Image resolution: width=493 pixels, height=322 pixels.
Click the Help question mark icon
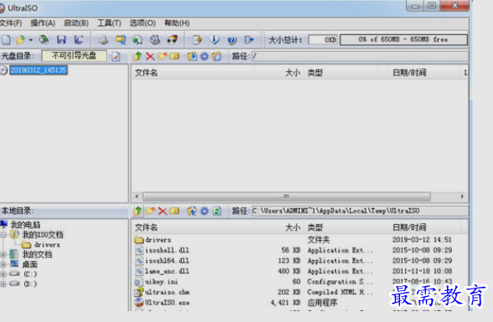tap(232, 40)
